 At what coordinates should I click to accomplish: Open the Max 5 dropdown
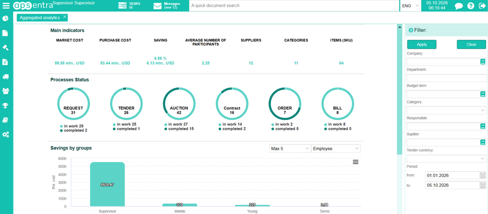pos(290,148)
